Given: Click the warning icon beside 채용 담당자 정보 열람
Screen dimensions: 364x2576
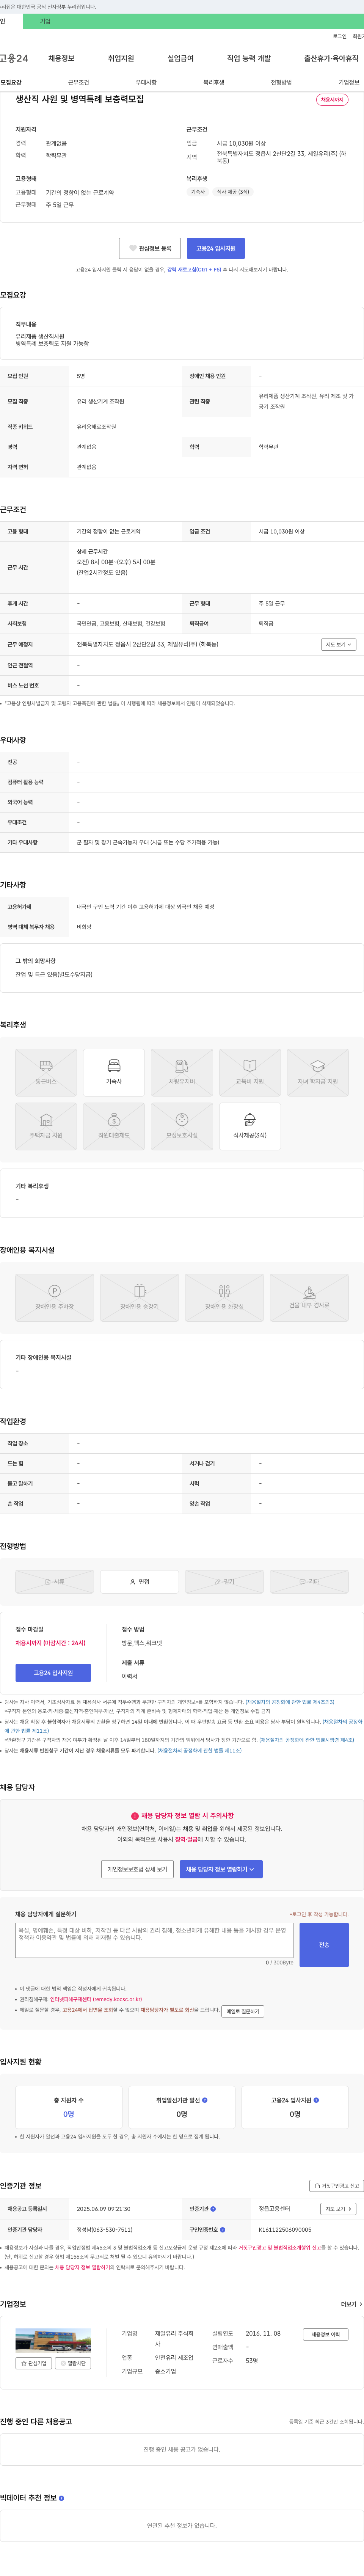Looking at the screenshot, I should (x=135, y=1816).
